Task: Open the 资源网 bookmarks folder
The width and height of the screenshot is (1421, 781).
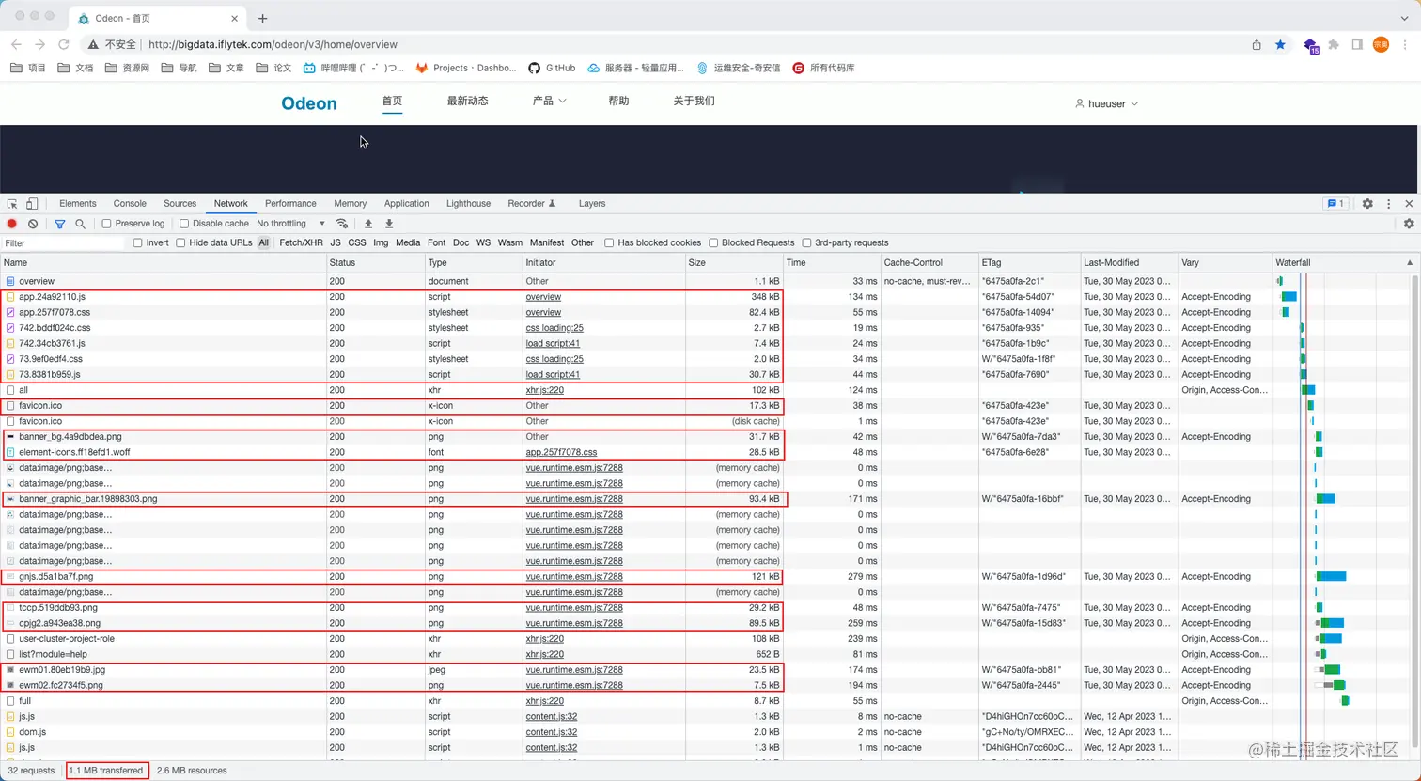Action: (129, 68)
